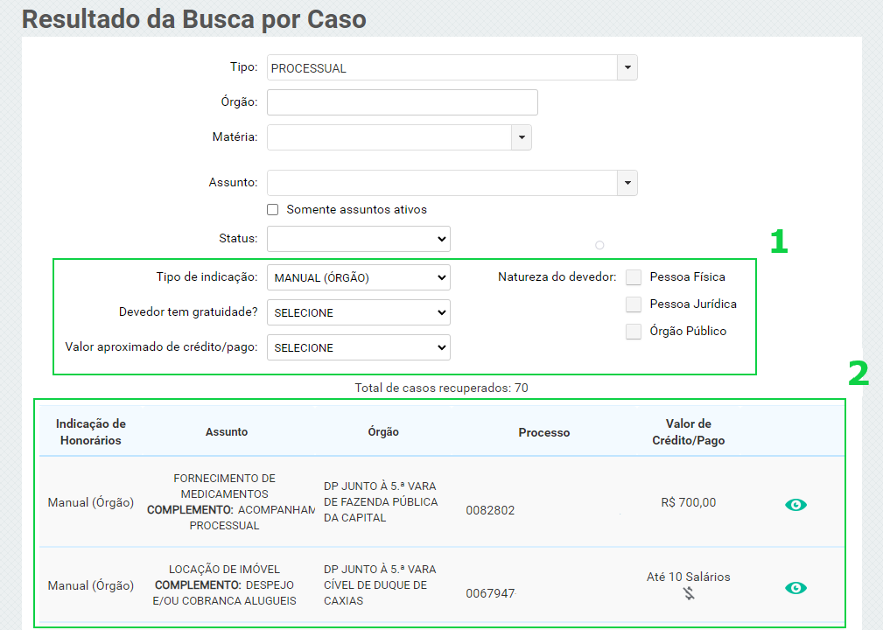Open the Status select box
Image resolution: width=883 pixels, height=630 pixels.
pyautogui.click(x=358, y=239)
